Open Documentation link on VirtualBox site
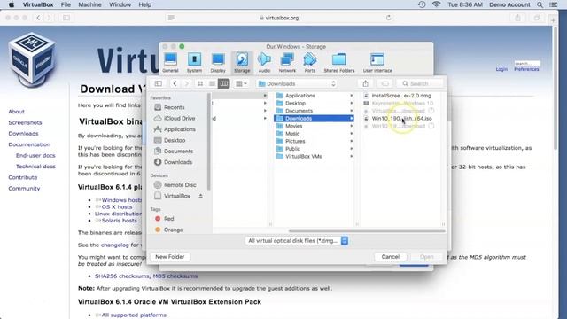 (x=29, y=144)
